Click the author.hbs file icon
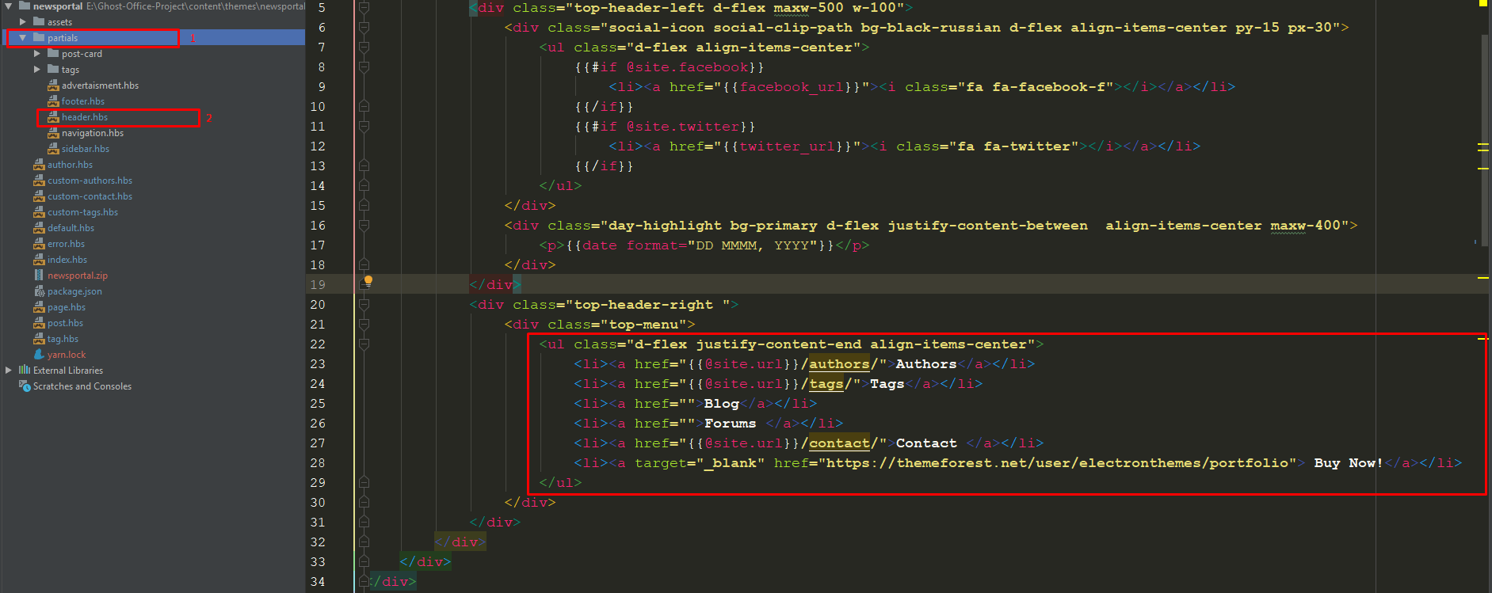This screenshot has height=593, width=1492. tap(39, 165)
